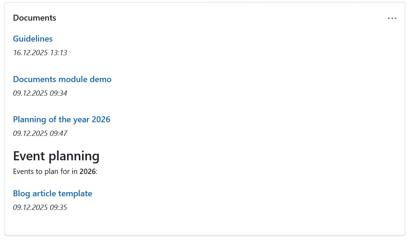Select the Documents module demo link text
409x241 pixels.
[62, 79]
